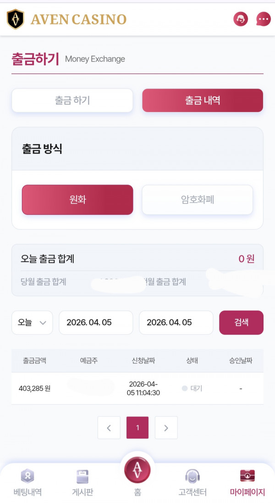Select page 1 in pagination

pyautogui.click(x=137, y=427)
